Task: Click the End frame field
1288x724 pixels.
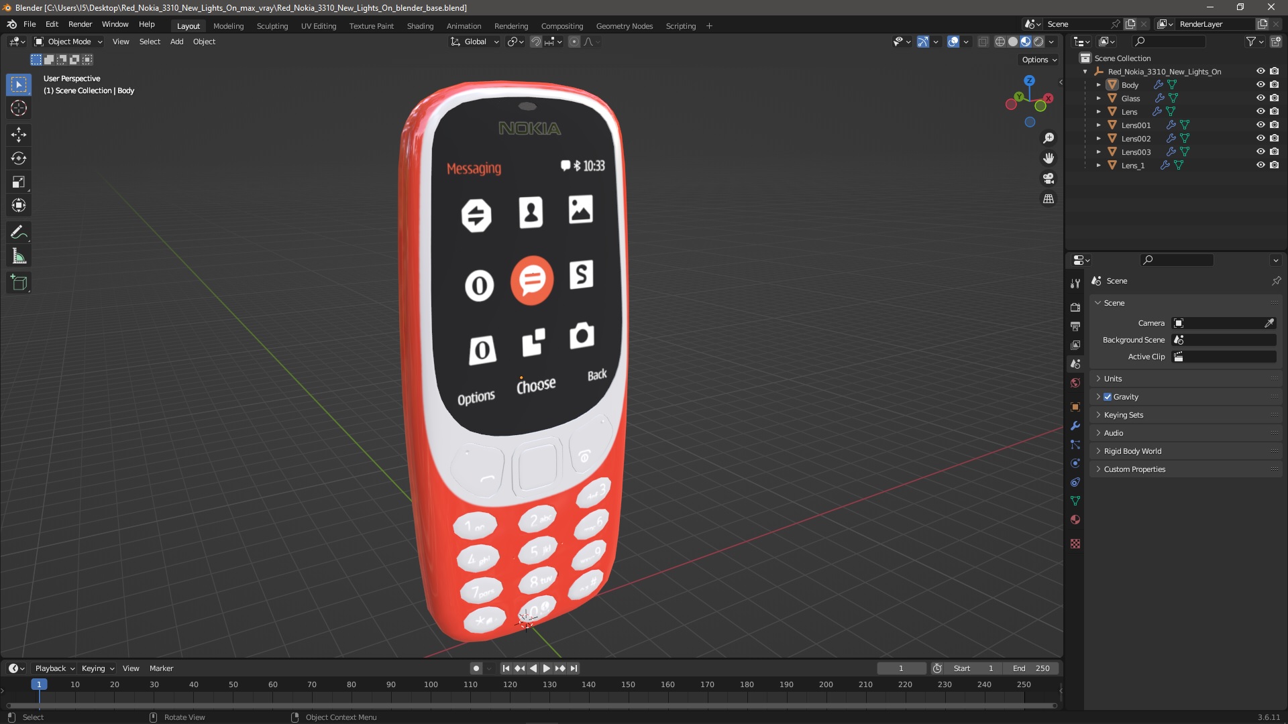Action: point(1031,668)
